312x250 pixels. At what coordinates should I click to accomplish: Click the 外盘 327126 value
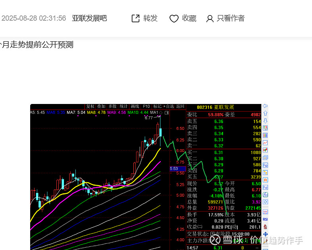[216, 208]
